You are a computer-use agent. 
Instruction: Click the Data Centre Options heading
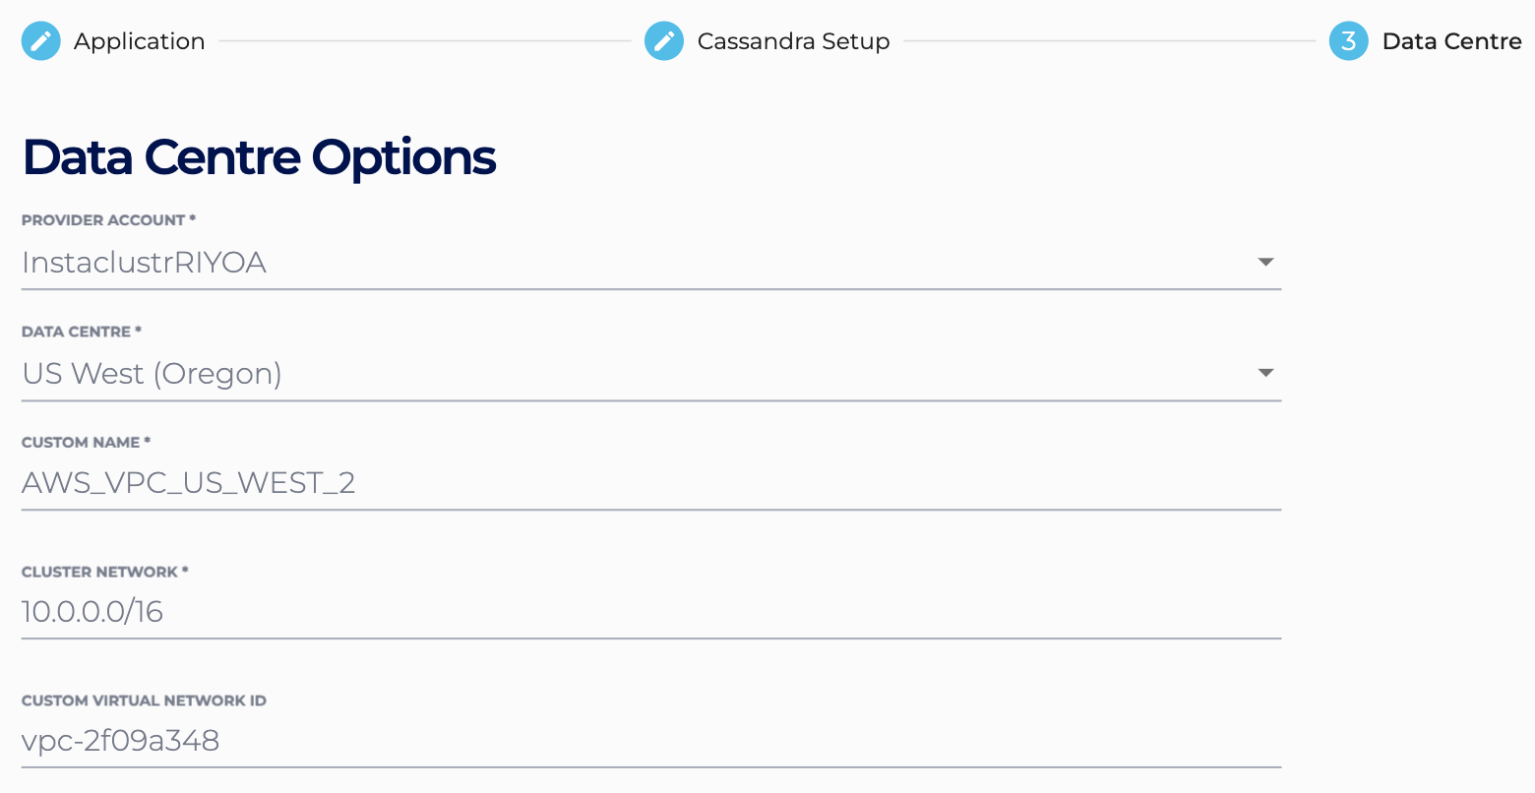pyautogui.click(x=260, y=156)
